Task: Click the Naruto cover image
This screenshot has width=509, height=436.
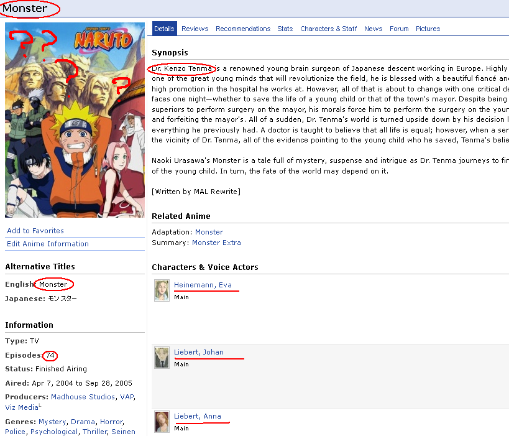Action: [75, 120]
